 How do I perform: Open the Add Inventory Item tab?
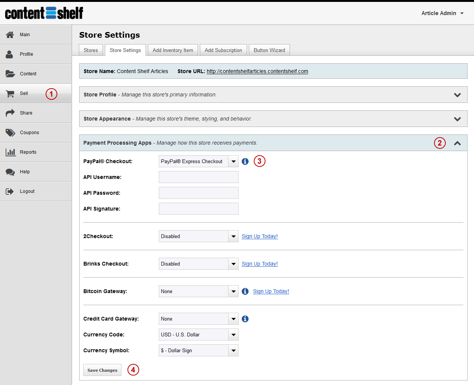(x=173, y=50)
